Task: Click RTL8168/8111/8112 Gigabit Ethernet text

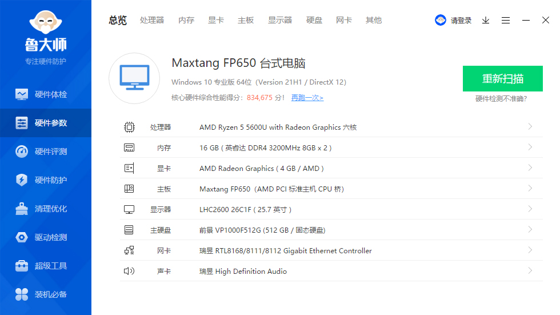Action: (285, 251)
